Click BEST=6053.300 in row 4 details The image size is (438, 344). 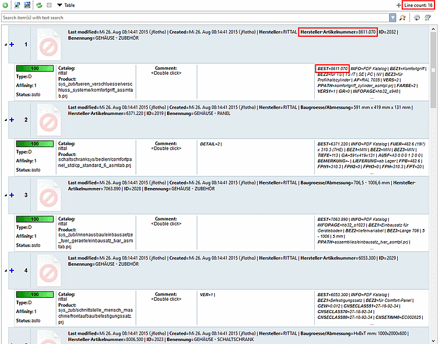[x=332, y=294]
